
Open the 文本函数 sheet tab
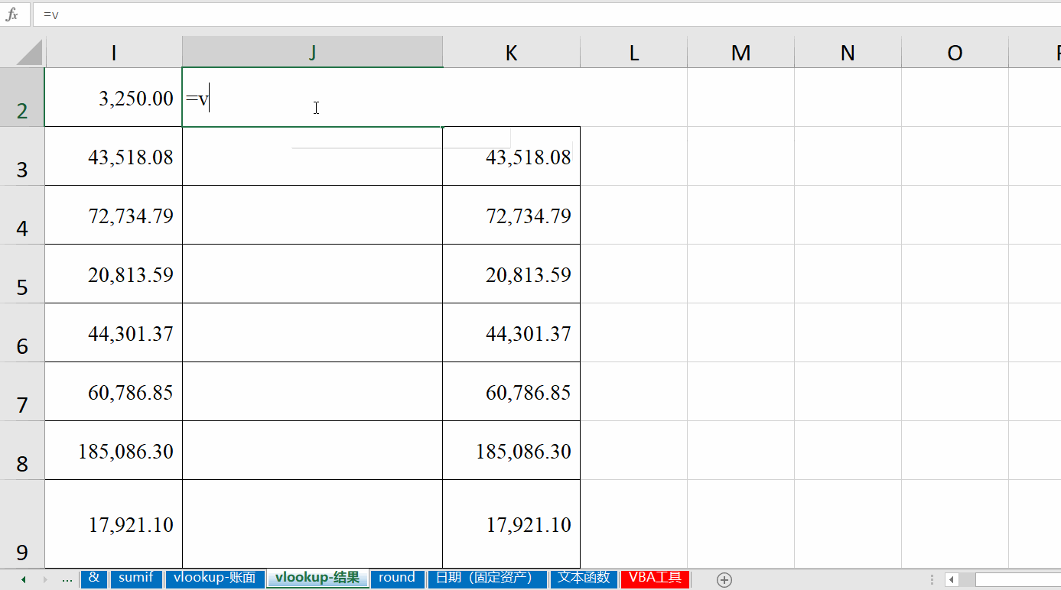click(584, 578)
